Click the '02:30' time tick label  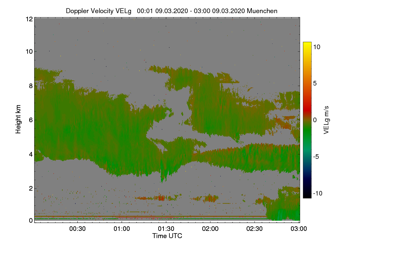click(255, 229)
